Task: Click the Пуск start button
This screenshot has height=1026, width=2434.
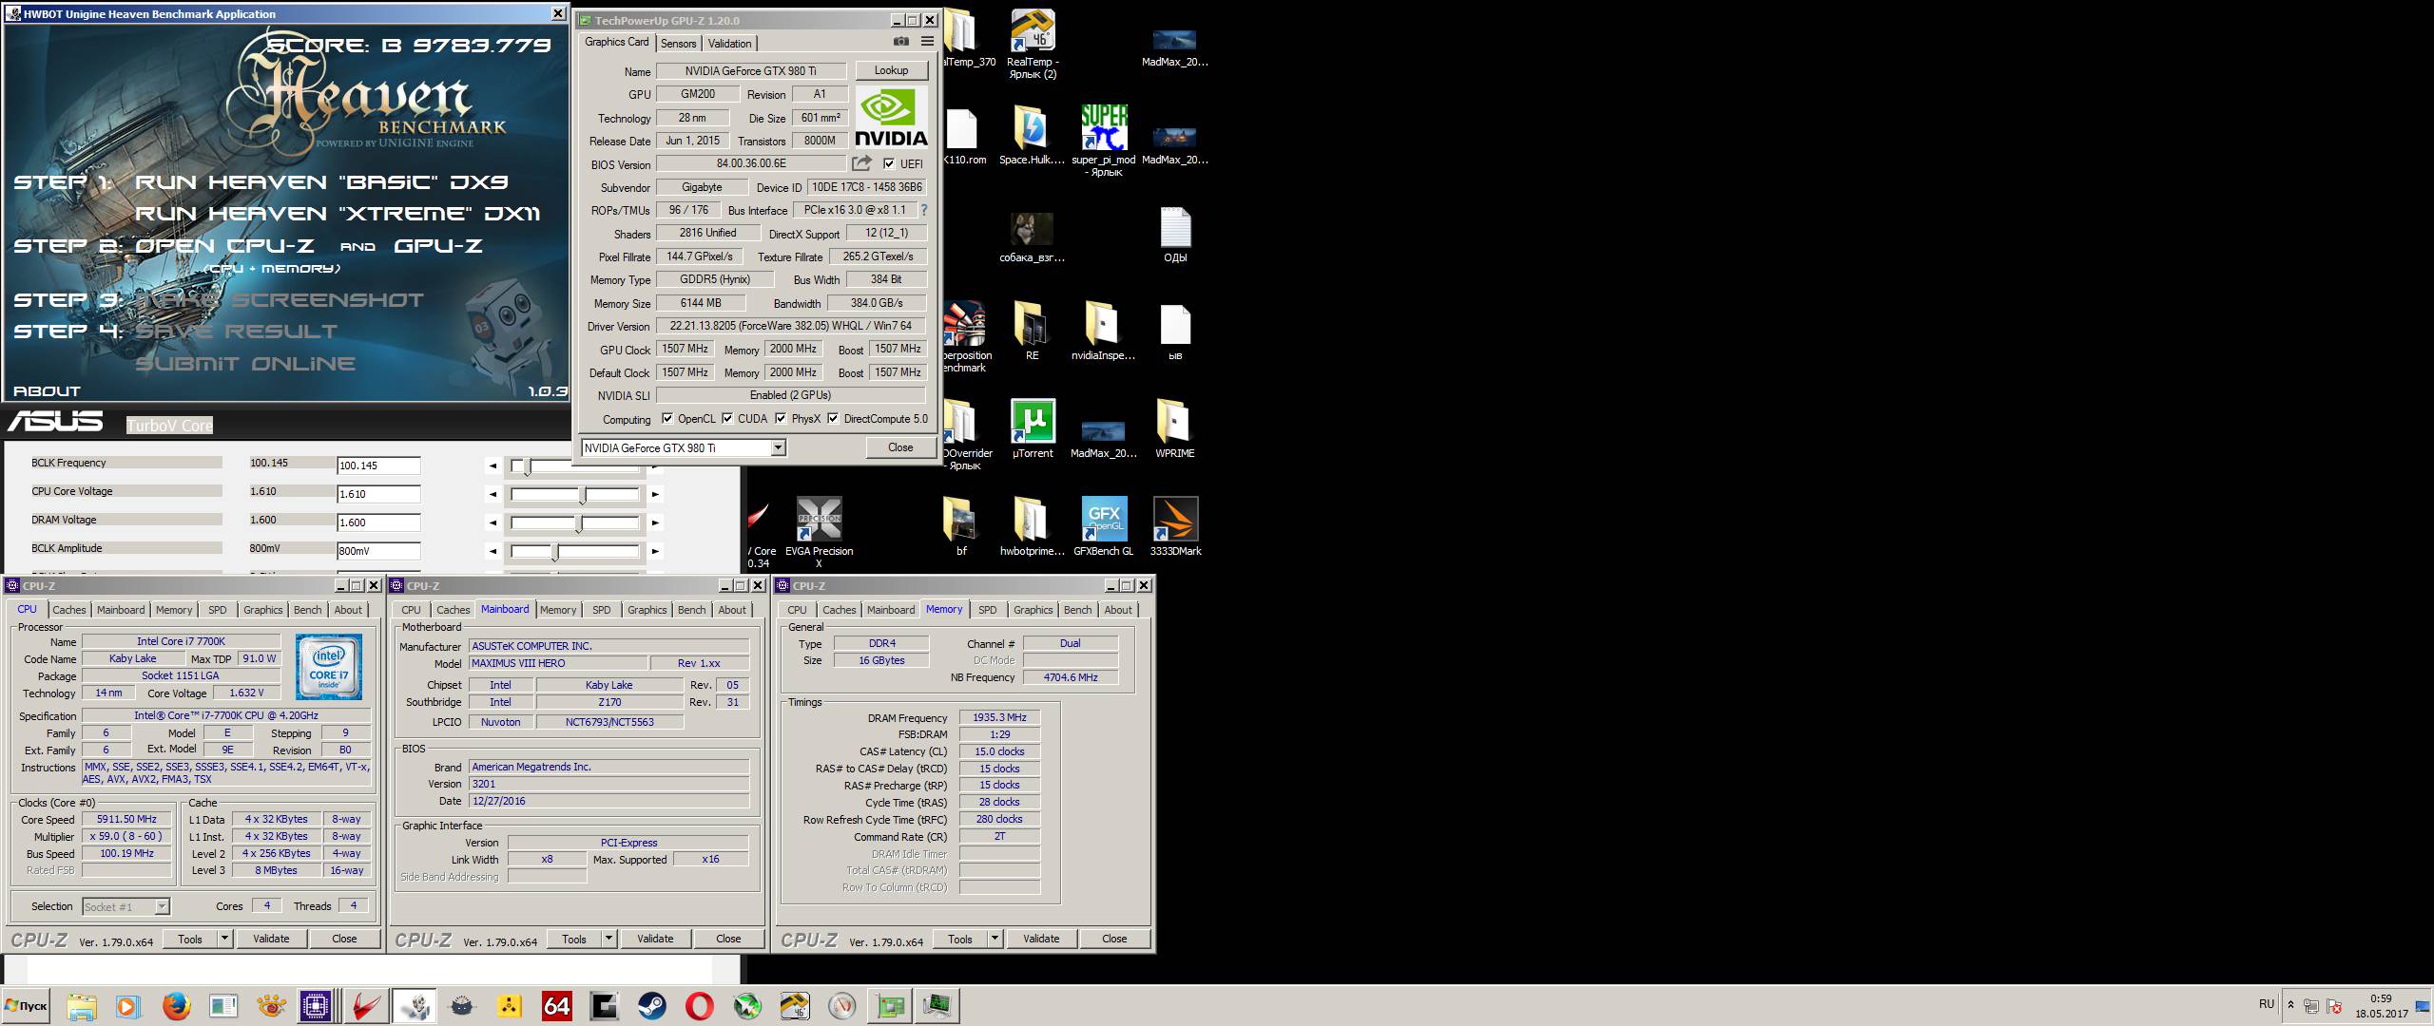Action: click(x=26, y=1006)
